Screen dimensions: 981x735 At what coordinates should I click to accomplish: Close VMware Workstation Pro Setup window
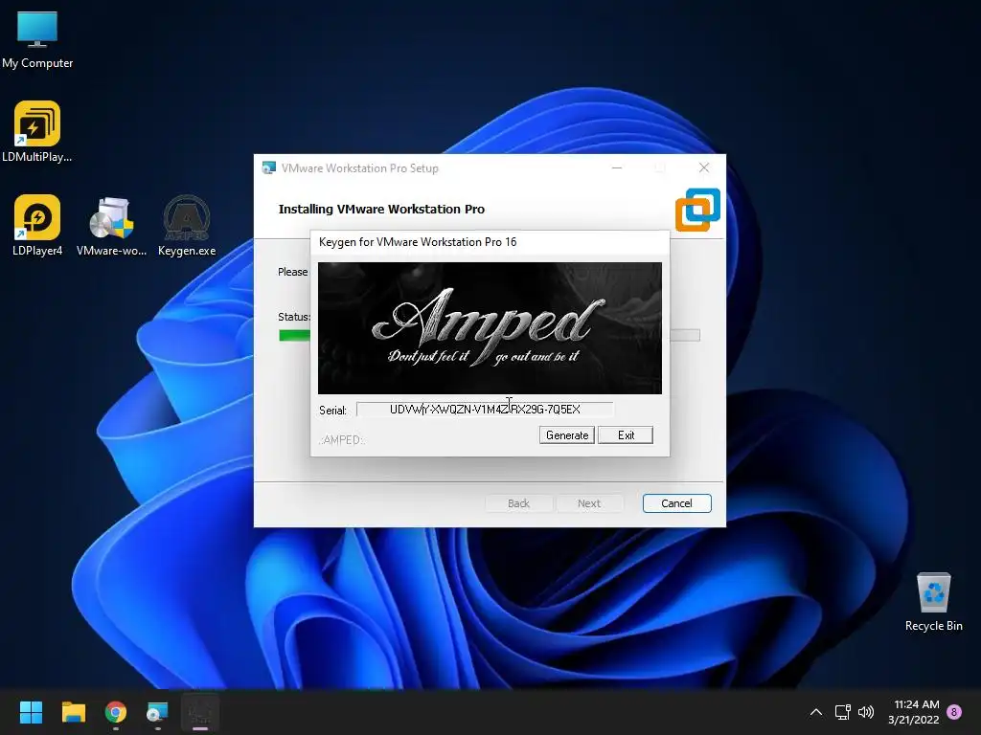704,167
